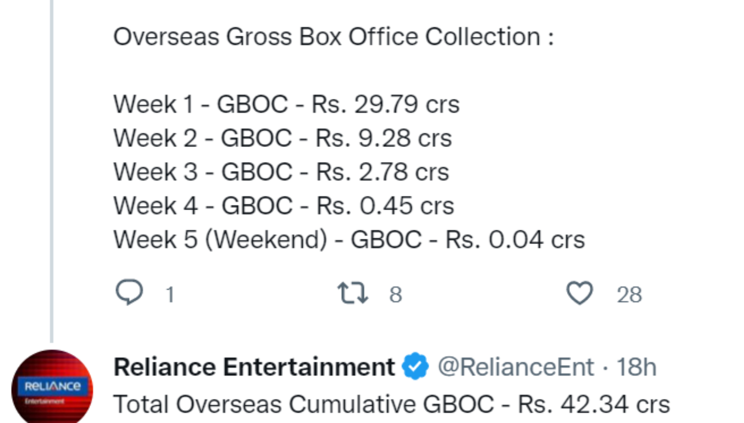The height and width of the screenshot is (423, 744).
Task: Click the reply speech bubble icon
Action: pyautogui.click(x=129, y=292)
